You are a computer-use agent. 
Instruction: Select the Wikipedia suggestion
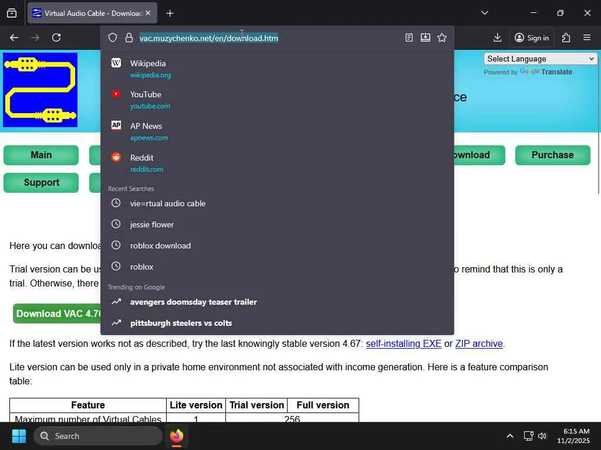click(x=277, y=69)
